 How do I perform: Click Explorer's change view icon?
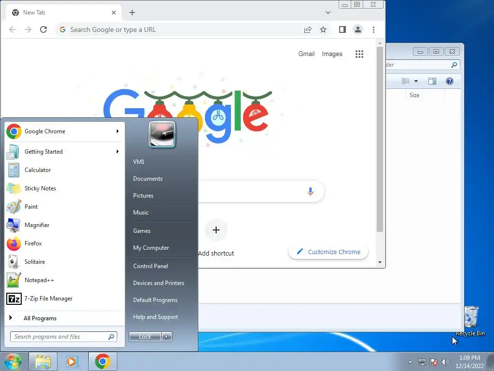(x=405, y=81)
